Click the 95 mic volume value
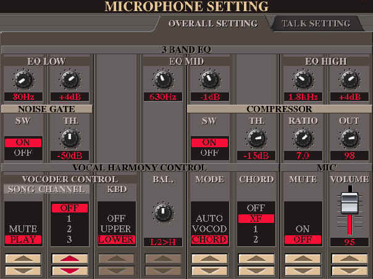 (x=350, y=242)
